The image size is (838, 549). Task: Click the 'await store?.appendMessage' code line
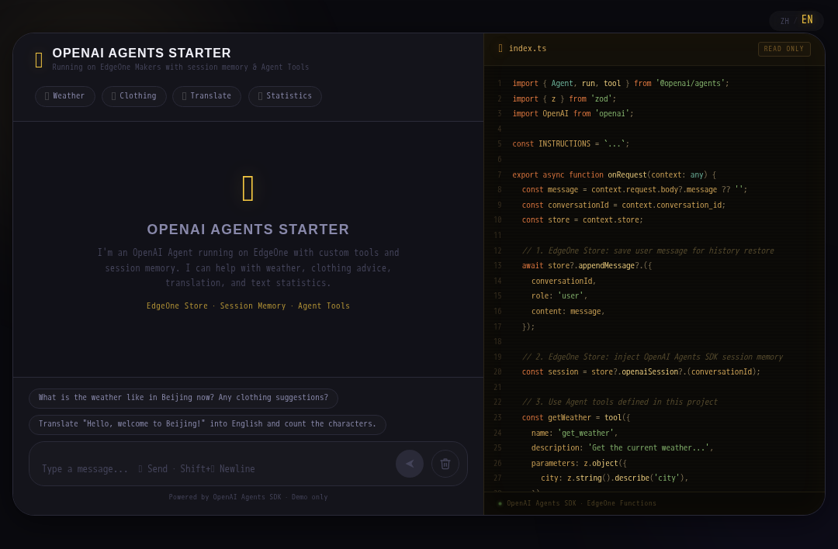[x=587, y=266]
